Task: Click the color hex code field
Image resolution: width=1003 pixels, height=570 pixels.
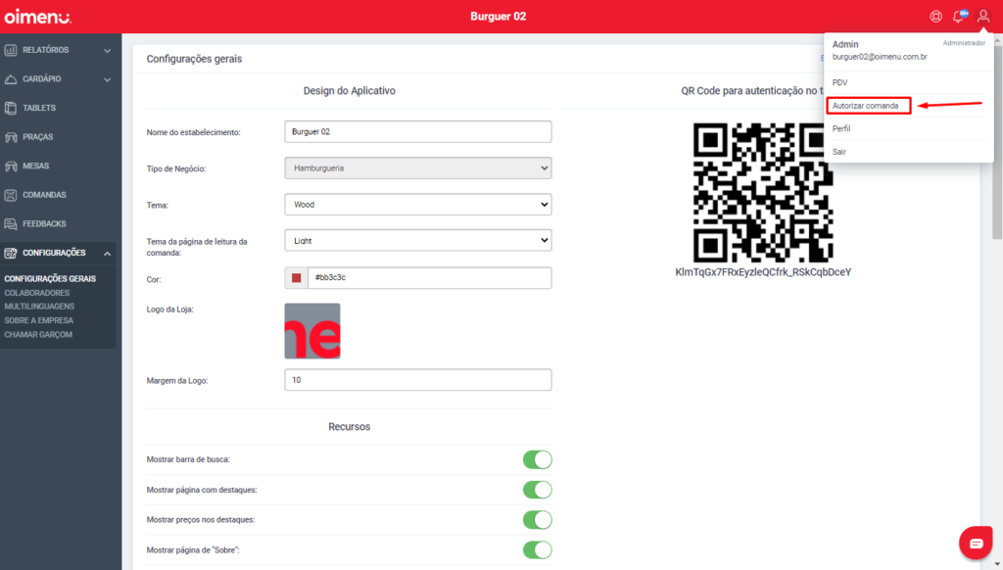Action: [x=429, y=277]
